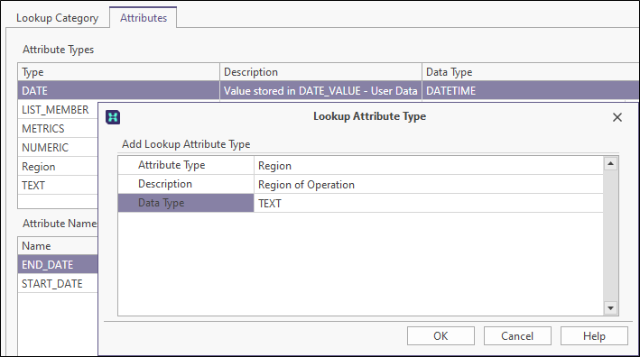Select the END_DATE attribute name row
Screen dimensions: 640x357
(x=58, y=264)
